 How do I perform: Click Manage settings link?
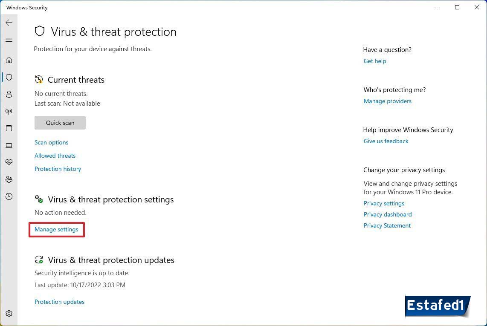[x=56, y=229]
